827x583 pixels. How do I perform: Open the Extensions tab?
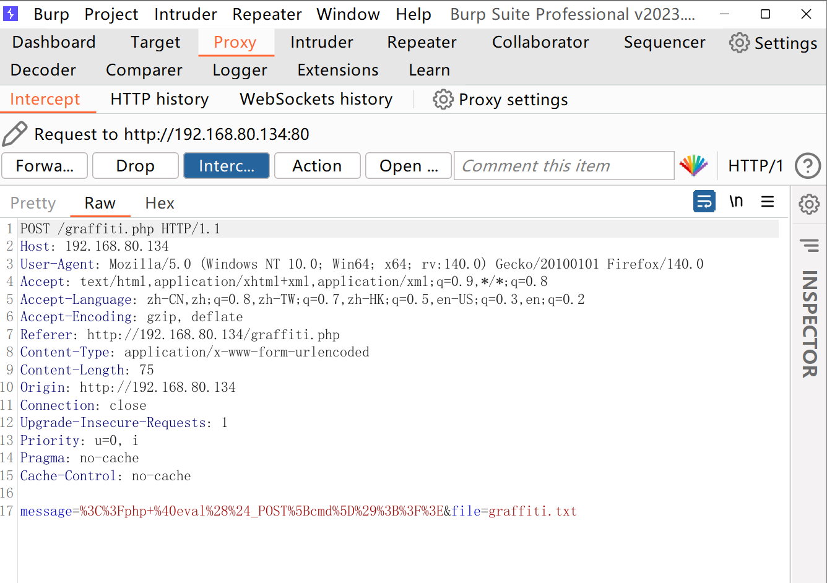[x=338, y=70]
